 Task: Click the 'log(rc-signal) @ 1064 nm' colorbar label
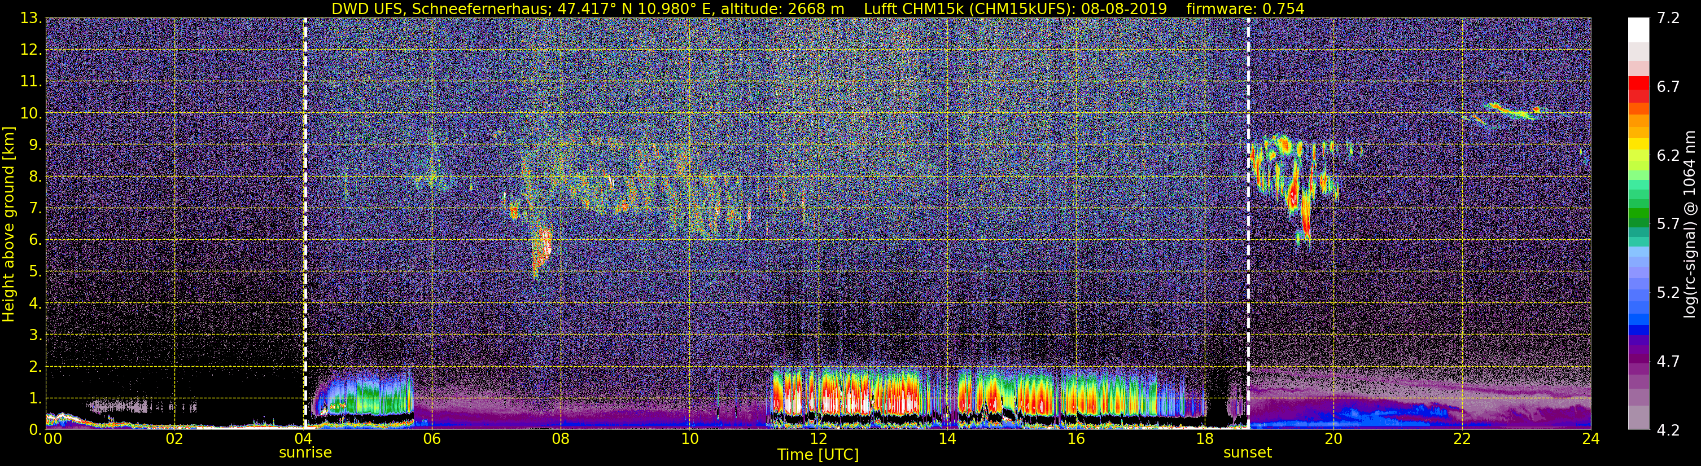click(1691, 224)
